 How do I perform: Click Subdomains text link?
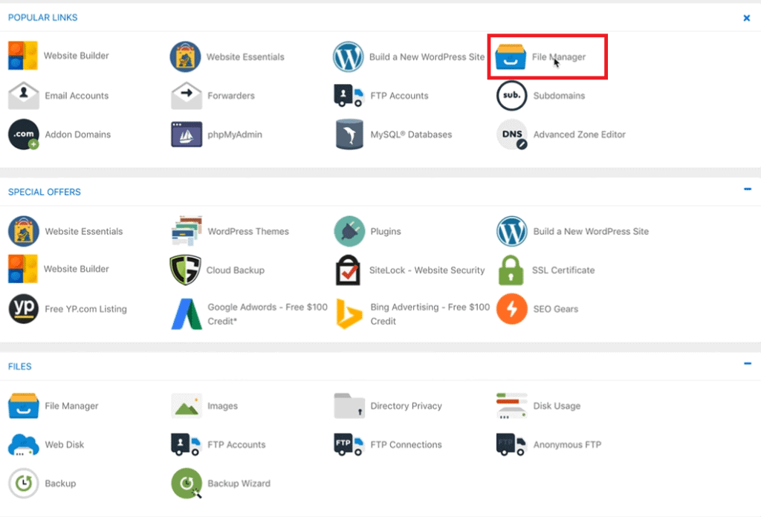(x=559, y=96)
